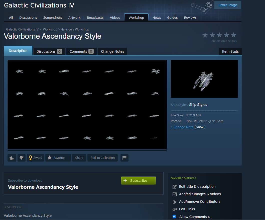Open the All hub tab
The height and width of the screenshot is (220, 265).
(x=11, y=17)
